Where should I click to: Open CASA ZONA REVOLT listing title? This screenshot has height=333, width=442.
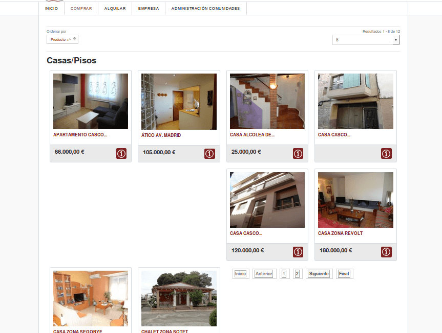tap(340, 233)
